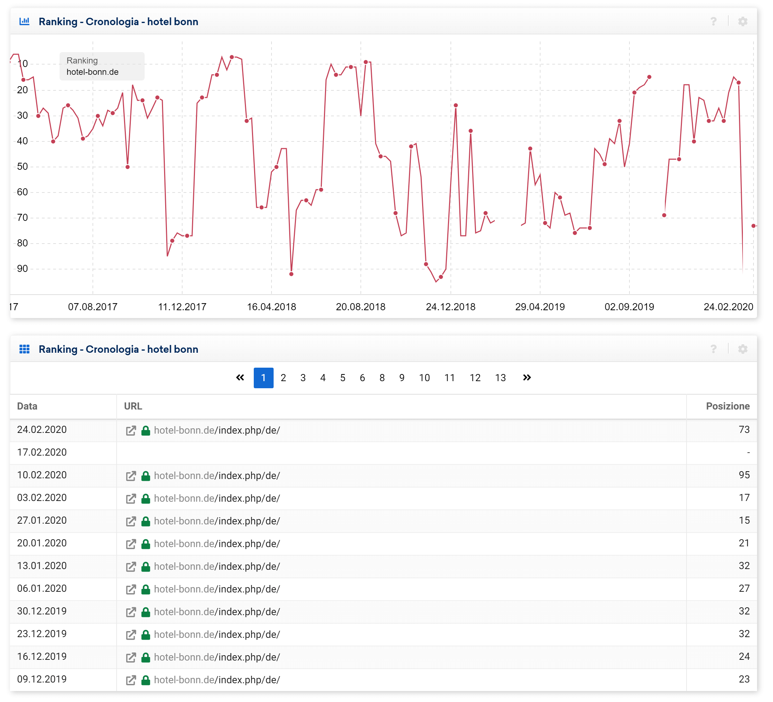
Task: Click the hotel-bonn.de ranking legend box
Action: pos(102,66)
